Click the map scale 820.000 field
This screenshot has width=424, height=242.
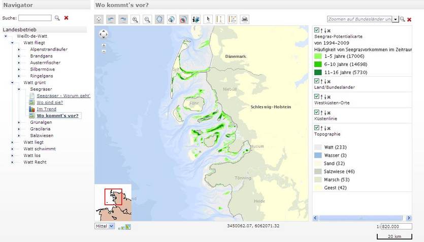397,227
